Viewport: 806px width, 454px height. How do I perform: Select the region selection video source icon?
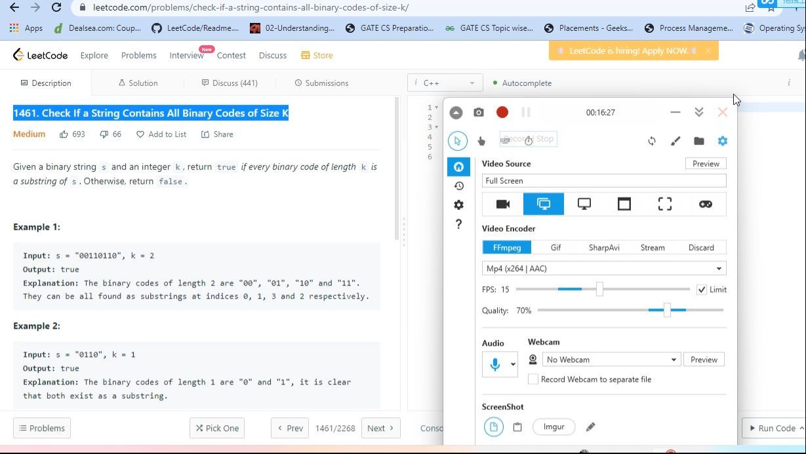pyautogui.click(x=664, y=204)
